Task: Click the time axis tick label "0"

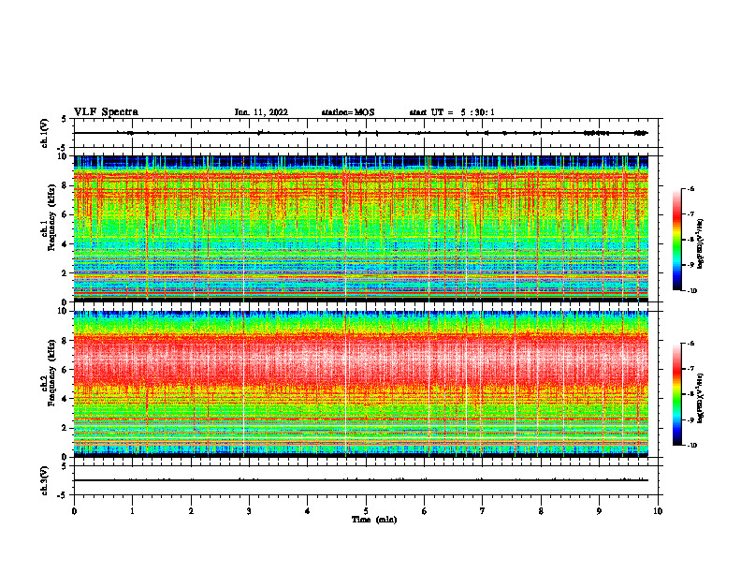Action: 74,511
